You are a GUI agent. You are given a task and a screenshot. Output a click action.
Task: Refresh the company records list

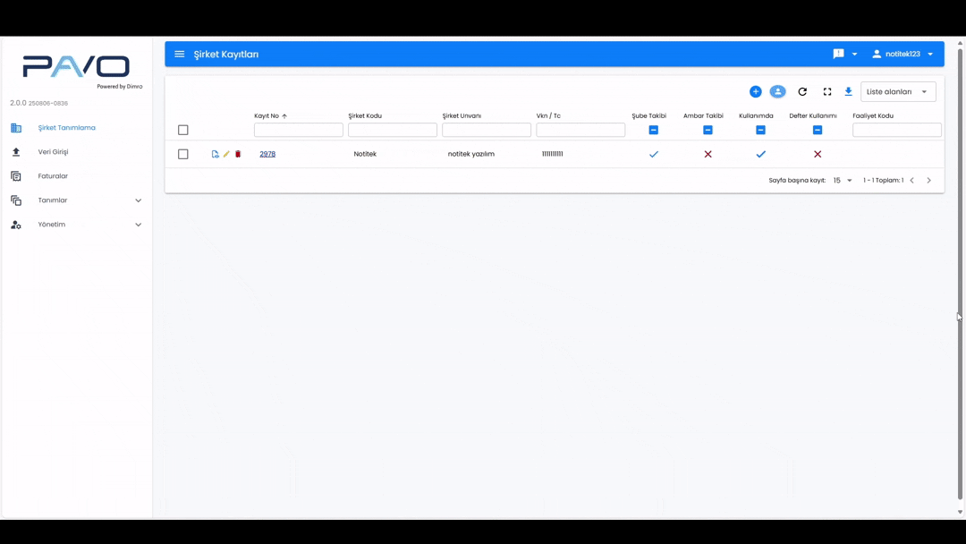coord(802,92)
